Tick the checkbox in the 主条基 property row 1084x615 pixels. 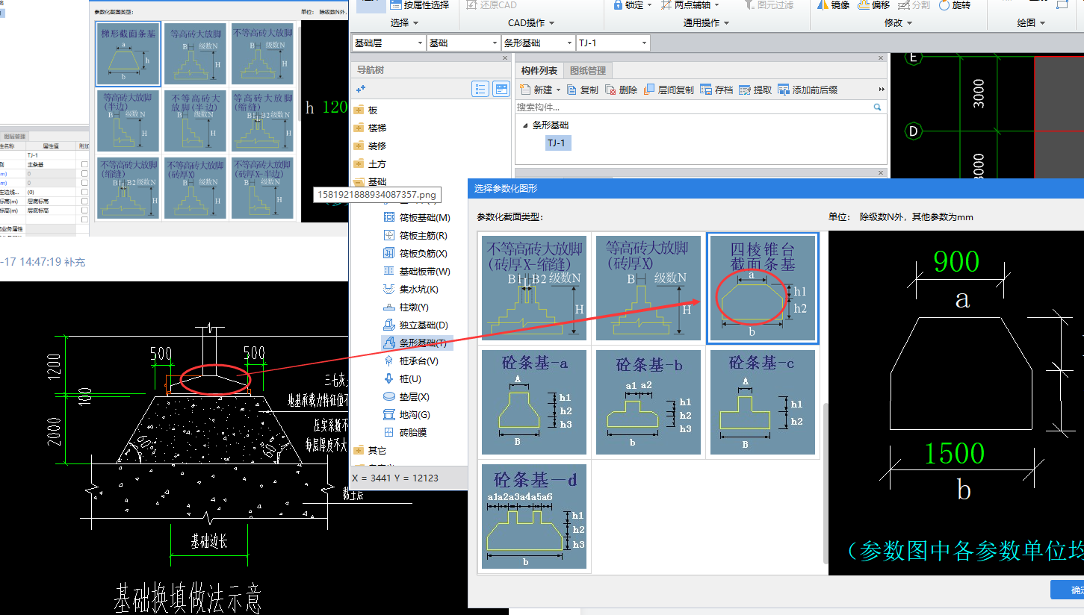84,164
